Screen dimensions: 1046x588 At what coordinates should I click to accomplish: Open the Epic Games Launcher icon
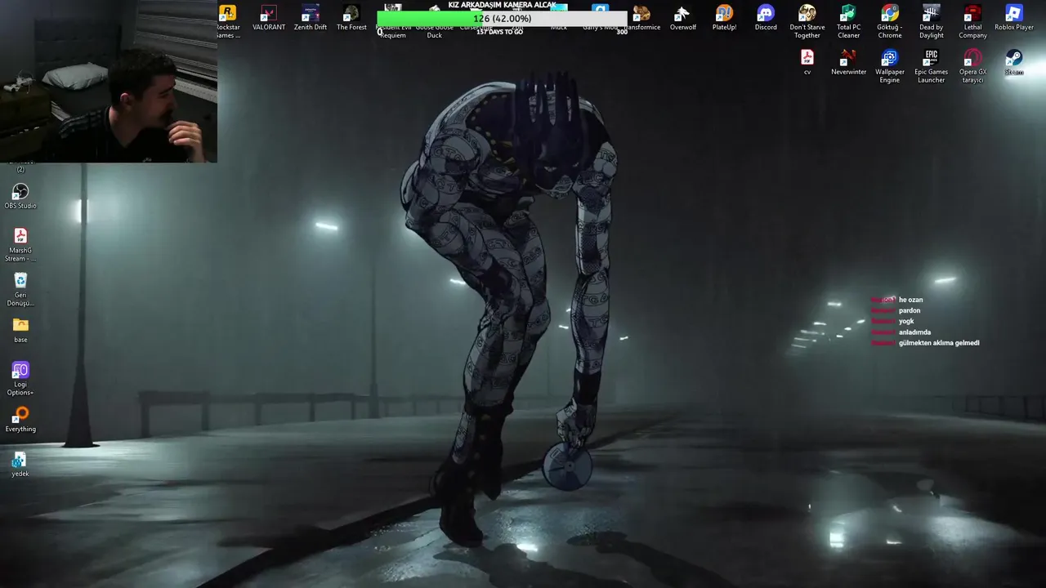click(932, 66)
